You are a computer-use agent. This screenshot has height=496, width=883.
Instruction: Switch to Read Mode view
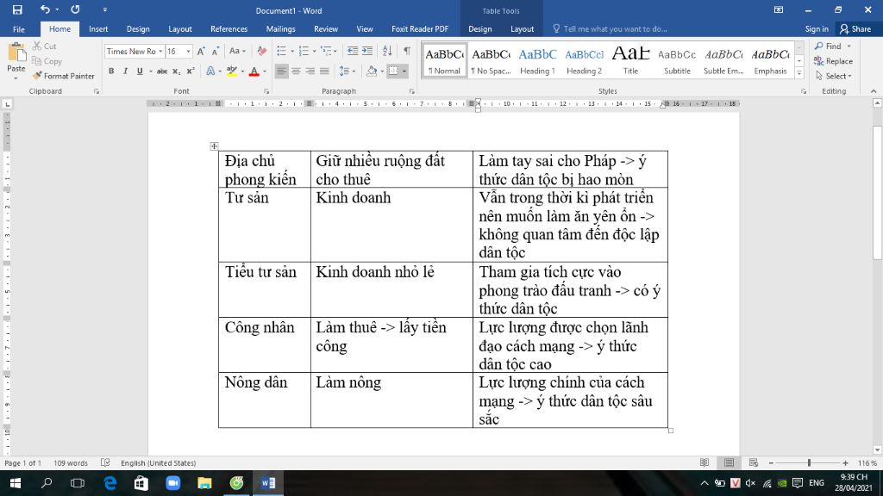705,462
